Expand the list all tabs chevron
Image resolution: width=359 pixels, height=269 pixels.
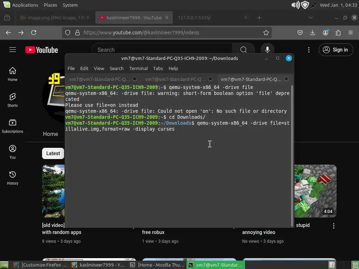coord(311,18)
